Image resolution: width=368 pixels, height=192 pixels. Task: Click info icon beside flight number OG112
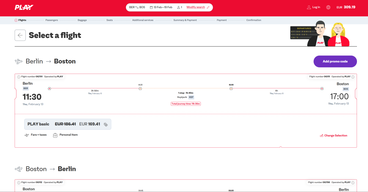coord(19,183)
